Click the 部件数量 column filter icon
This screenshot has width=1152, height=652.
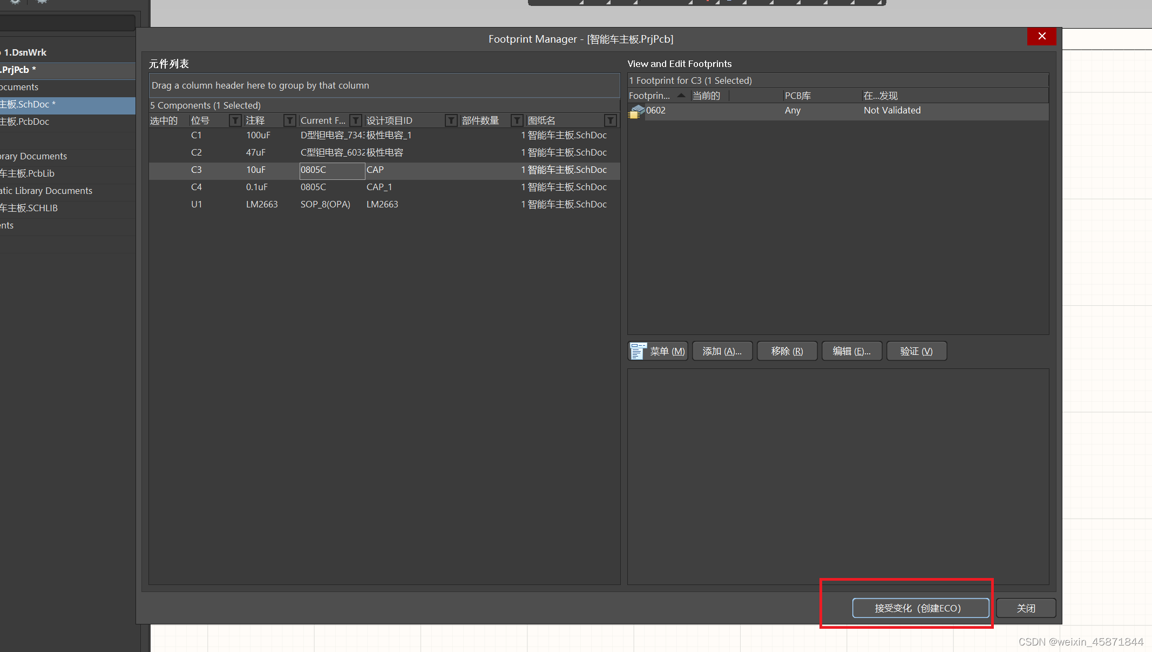[517, 120]
